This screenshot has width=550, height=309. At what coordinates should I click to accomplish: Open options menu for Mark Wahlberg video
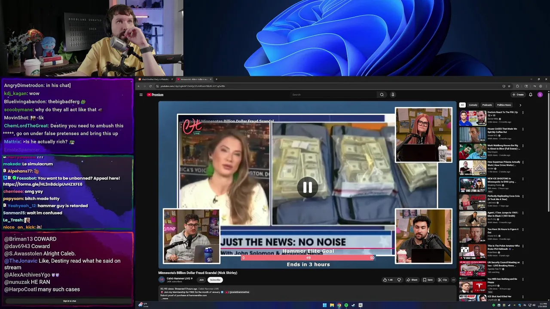click(523, 146)
